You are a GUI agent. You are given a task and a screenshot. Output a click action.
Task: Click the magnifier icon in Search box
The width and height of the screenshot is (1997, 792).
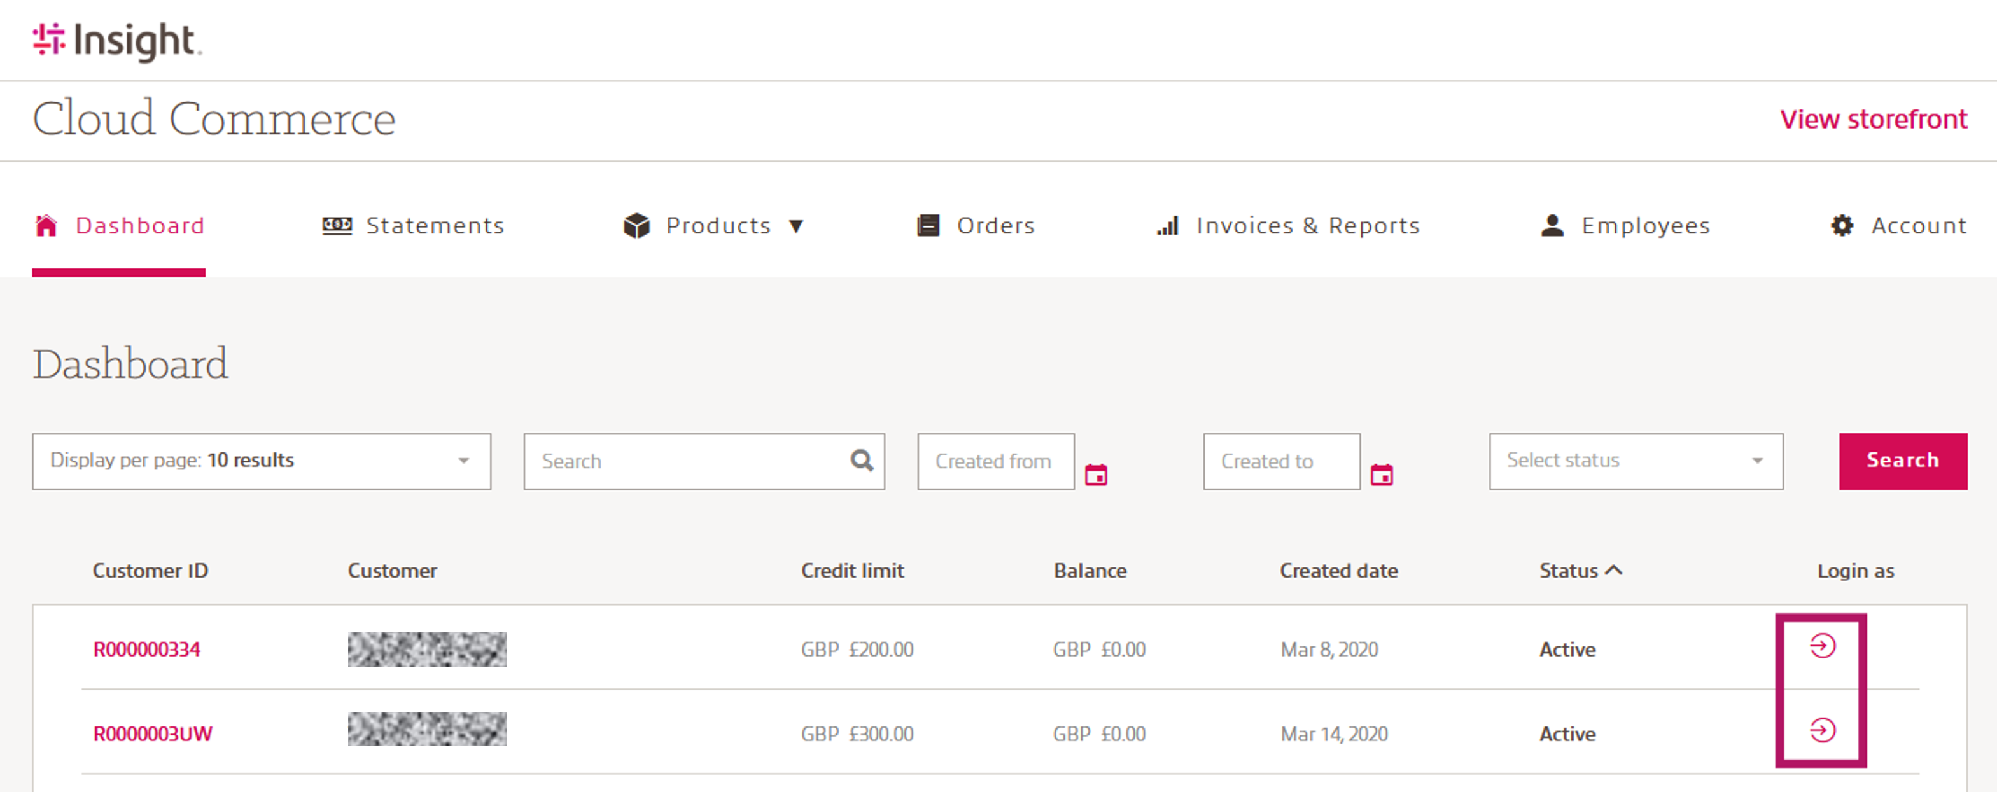pos(861,461)
